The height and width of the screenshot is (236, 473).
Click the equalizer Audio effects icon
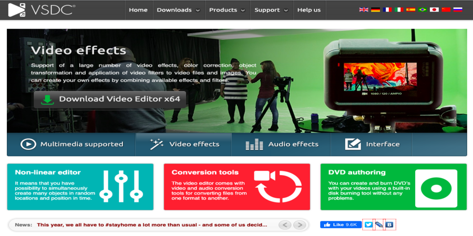point(254,145)
